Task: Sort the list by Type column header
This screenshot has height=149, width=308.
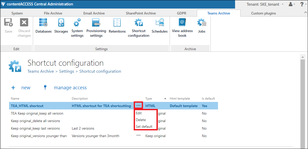Action: click(x=149, y=99)
